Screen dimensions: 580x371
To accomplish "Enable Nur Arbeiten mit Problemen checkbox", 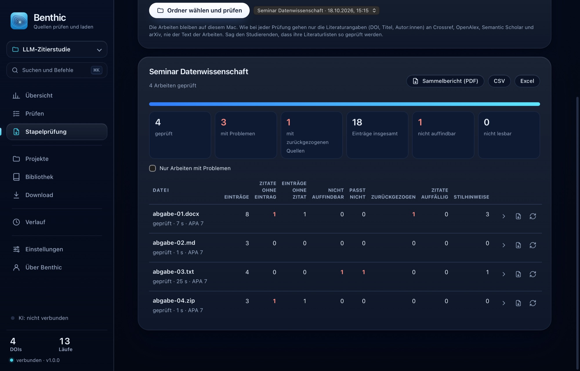I will tap(153, 168).
